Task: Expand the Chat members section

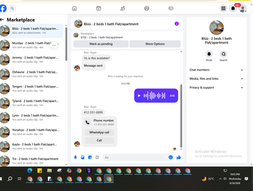Action: pyautogui.click(x=217, y=70)
